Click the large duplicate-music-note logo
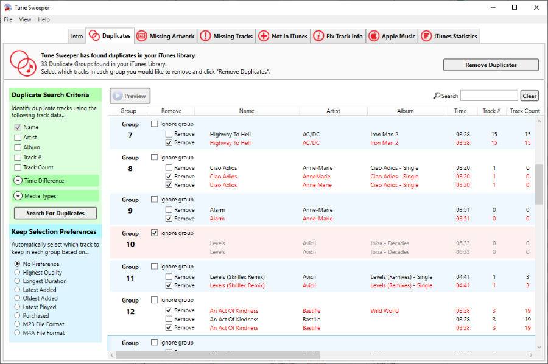 coord(23,63)
